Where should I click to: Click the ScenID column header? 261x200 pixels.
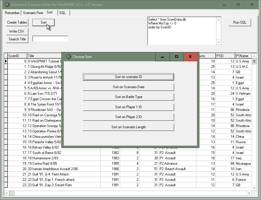[x=17, y=56]
